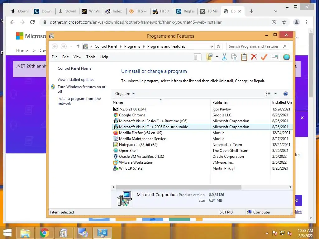Viewport: 319px width, 239px height.
Task: Click the orange checkmark Properties icon
Action: click(264, 57)
